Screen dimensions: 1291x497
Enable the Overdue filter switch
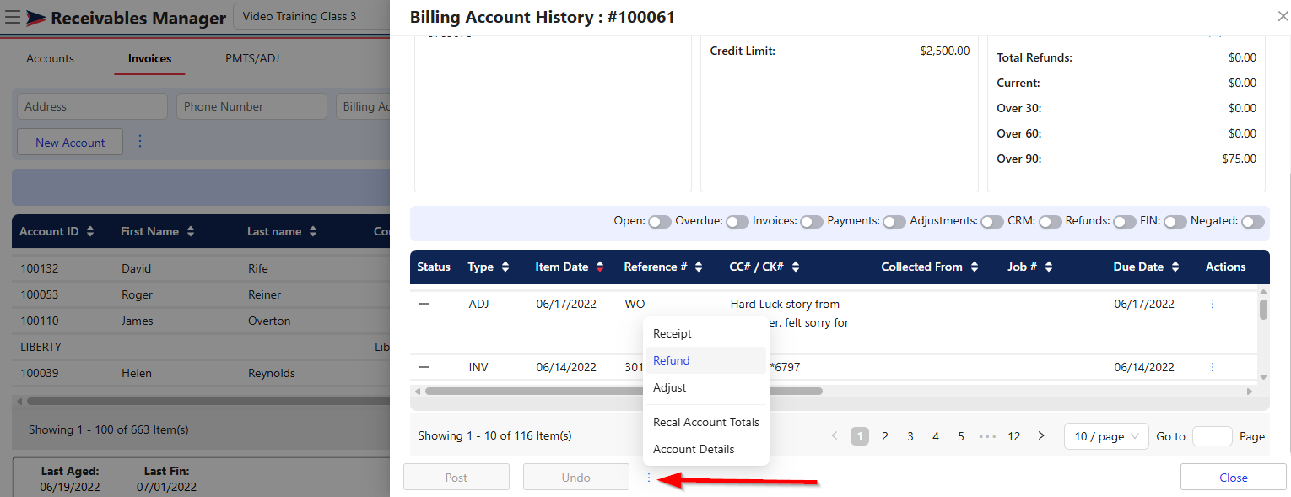[x=737, y=221]
